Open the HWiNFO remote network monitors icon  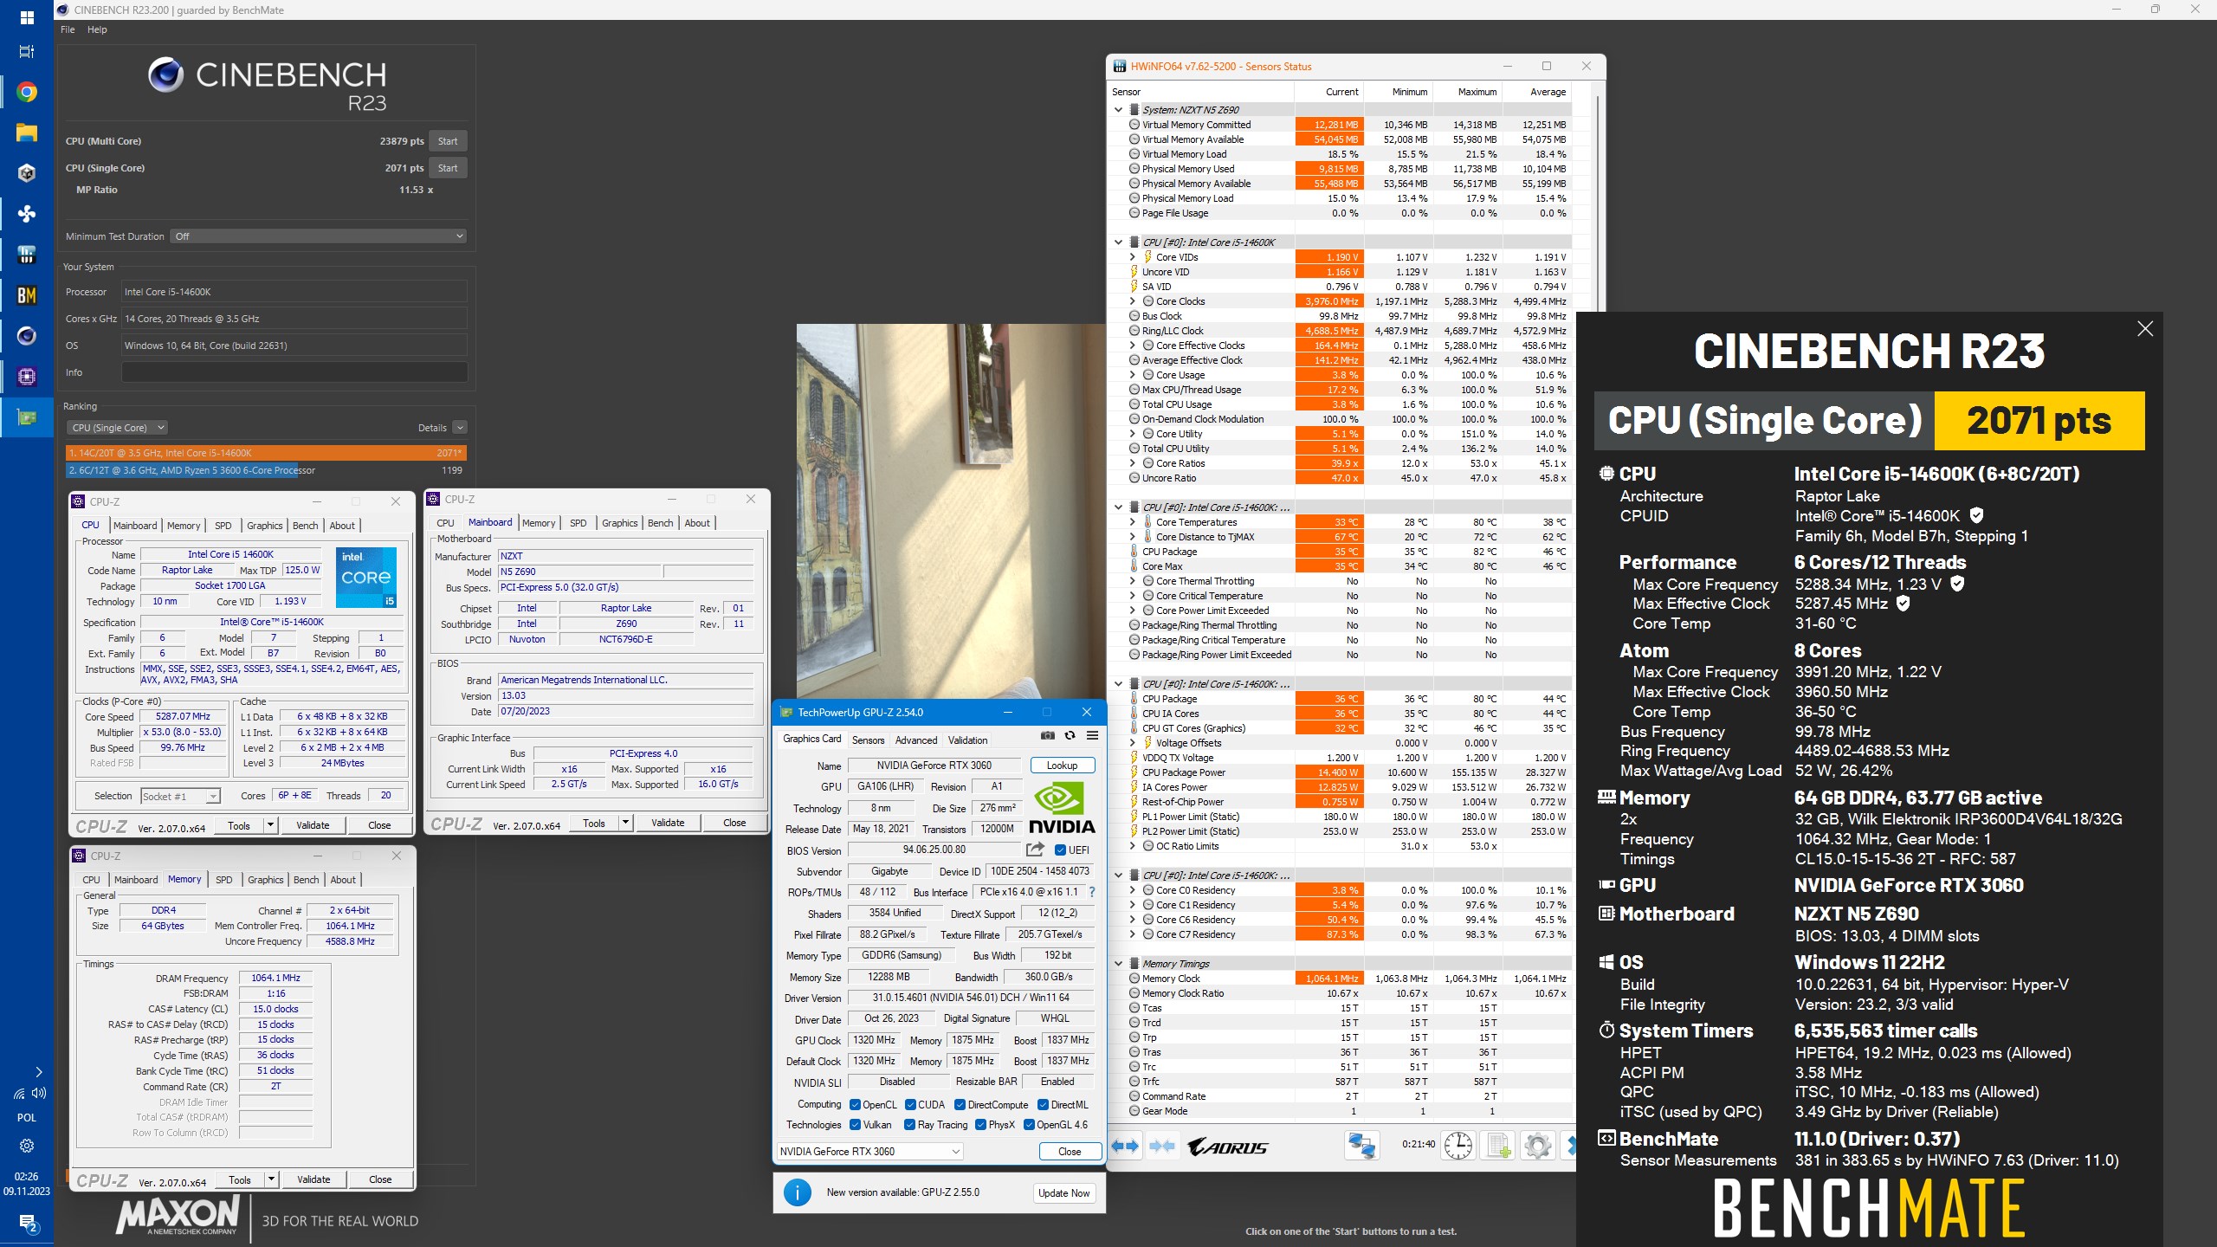[x=1362, y=1146]
